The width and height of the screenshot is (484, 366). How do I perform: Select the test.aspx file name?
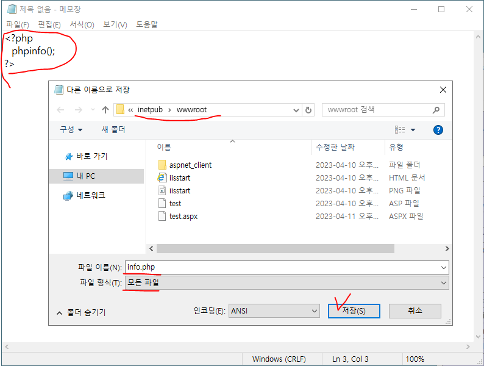(183, 216)
